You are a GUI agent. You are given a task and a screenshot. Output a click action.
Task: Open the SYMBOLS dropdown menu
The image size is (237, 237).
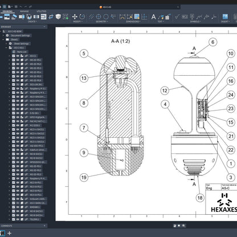pos(195,22)
